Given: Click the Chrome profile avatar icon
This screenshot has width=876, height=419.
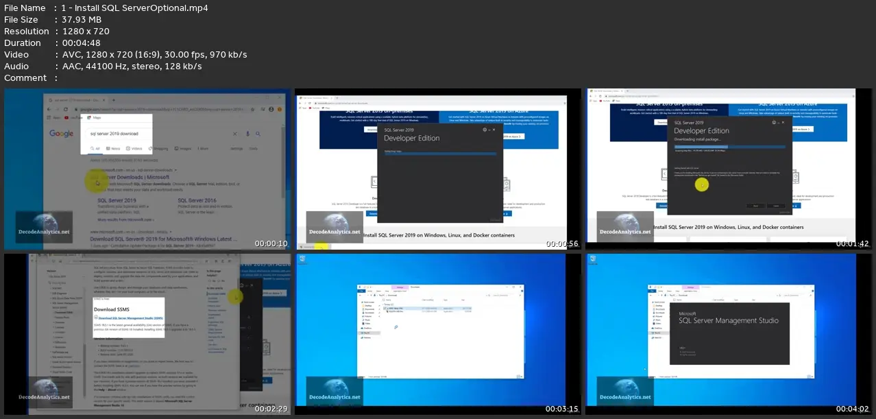Looking at the screenshot, I should 271,109.
